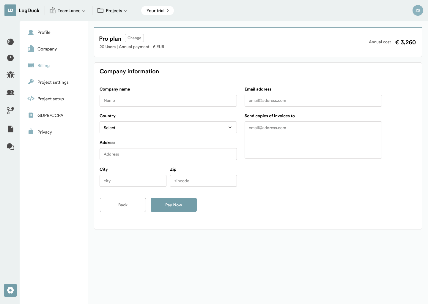Click the clock icon in left rail
The height and width of the screenshot is (304, 428).
pyautogui.click(x=10, y=58)
